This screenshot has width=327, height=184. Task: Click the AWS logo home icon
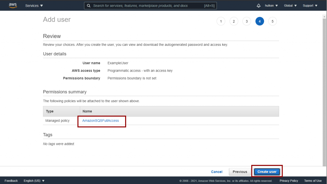(13, 5)
